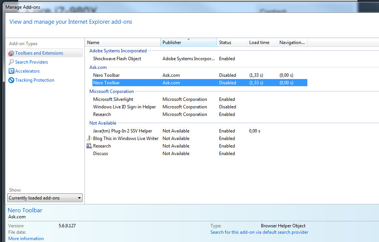Collapse the Adobe Systems Incorporated group header

point(118,51)
